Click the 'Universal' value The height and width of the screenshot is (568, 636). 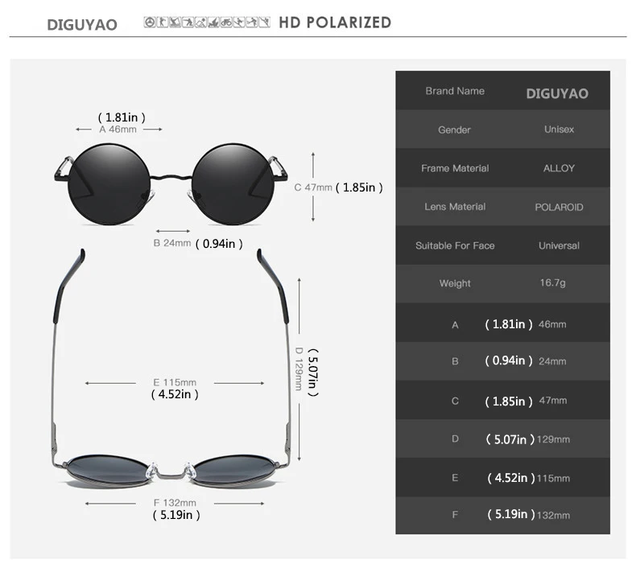pos(559,245)
